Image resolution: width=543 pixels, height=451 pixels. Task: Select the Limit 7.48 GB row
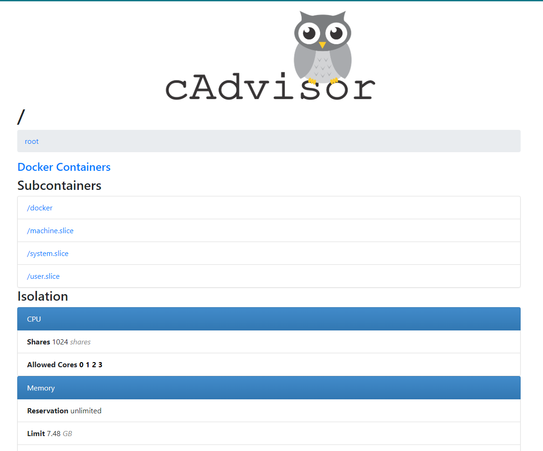point(269,433)
